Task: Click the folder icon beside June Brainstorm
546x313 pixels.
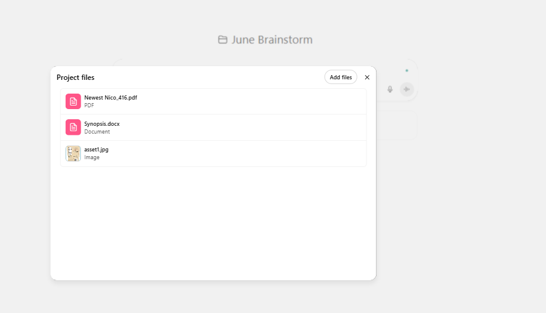Action: (223, 40)
